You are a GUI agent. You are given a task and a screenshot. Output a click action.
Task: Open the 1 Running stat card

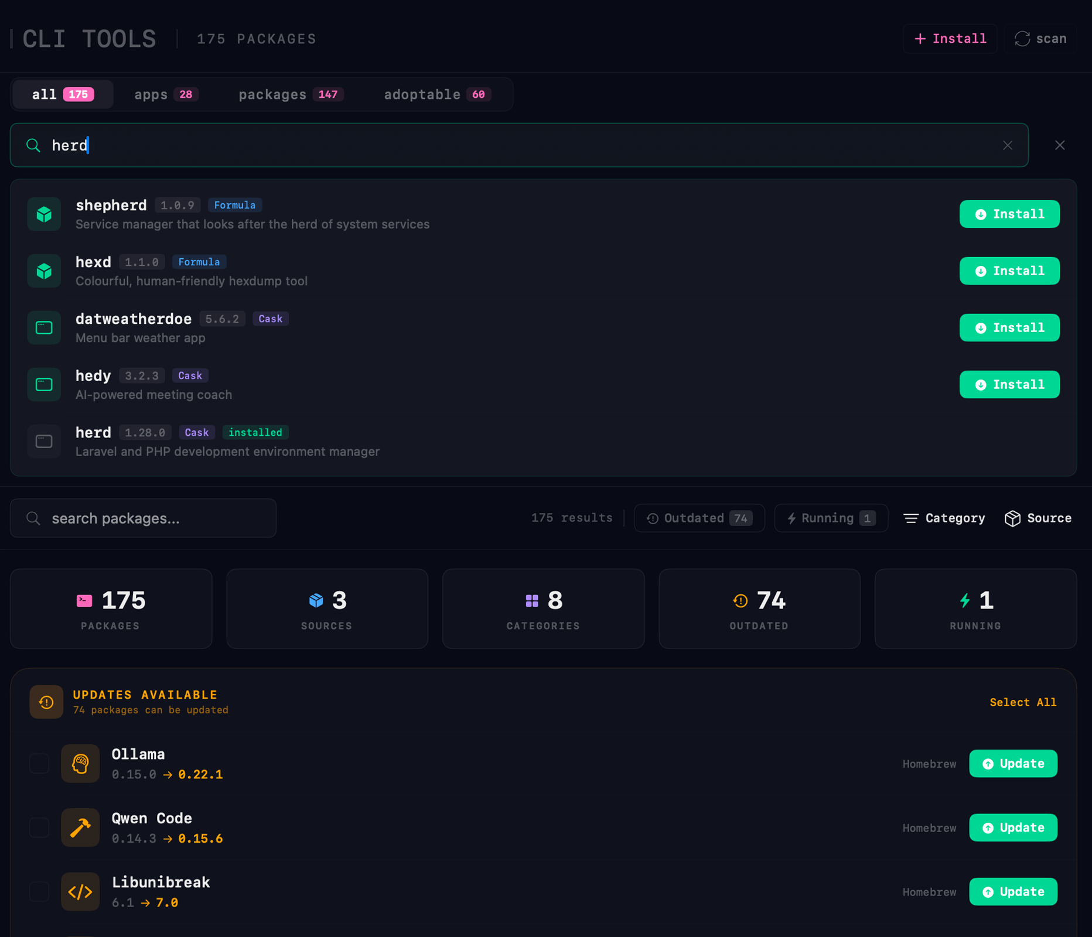975,609
